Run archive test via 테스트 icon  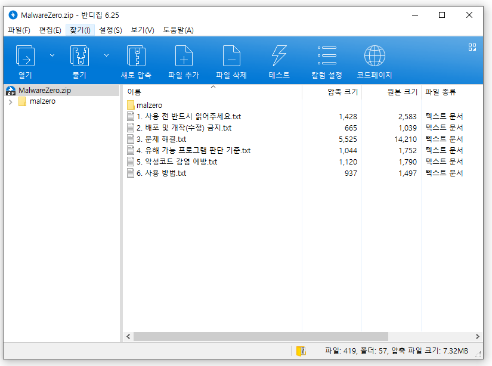(x=279, y=56)
